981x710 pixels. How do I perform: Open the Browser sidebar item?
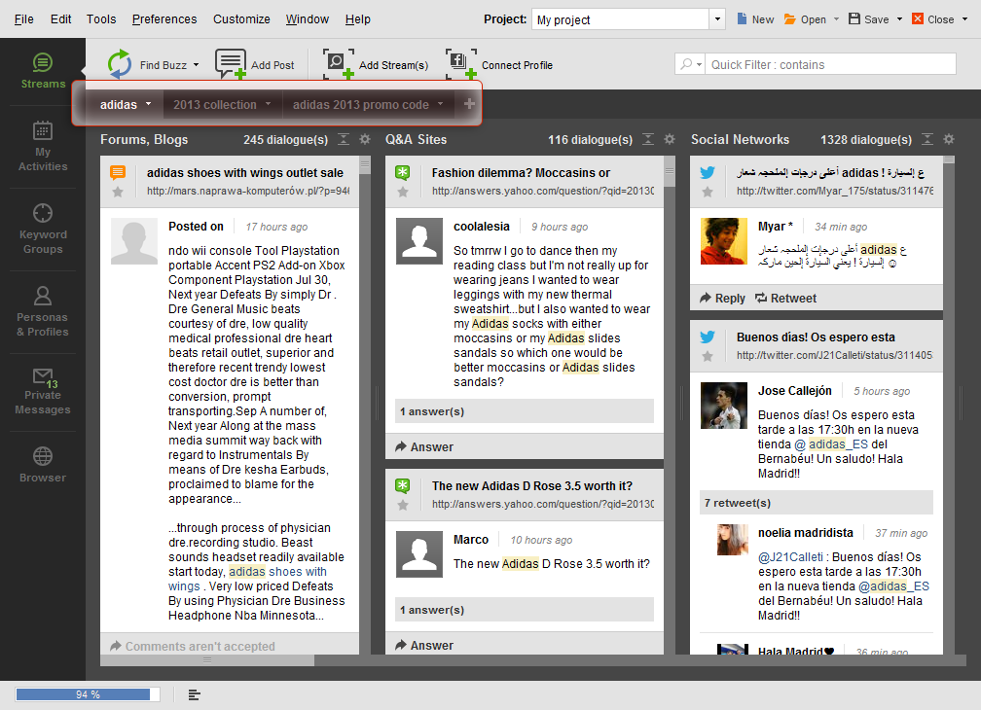(43, 465)
